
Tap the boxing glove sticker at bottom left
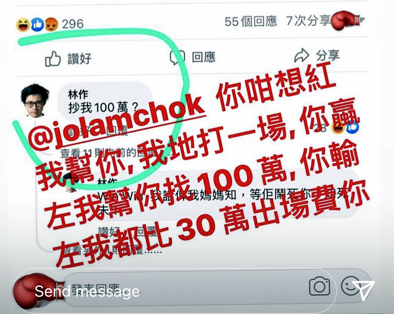point(38,291)
